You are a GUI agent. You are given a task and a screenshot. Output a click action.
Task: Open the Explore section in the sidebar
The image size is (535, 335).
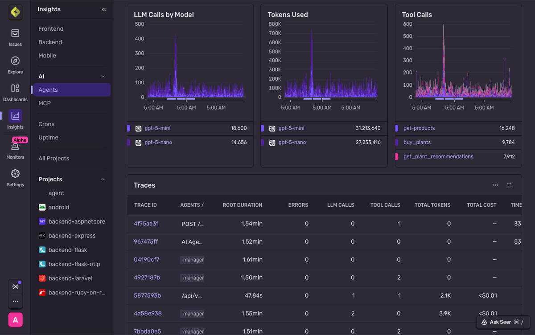(15, 65)
